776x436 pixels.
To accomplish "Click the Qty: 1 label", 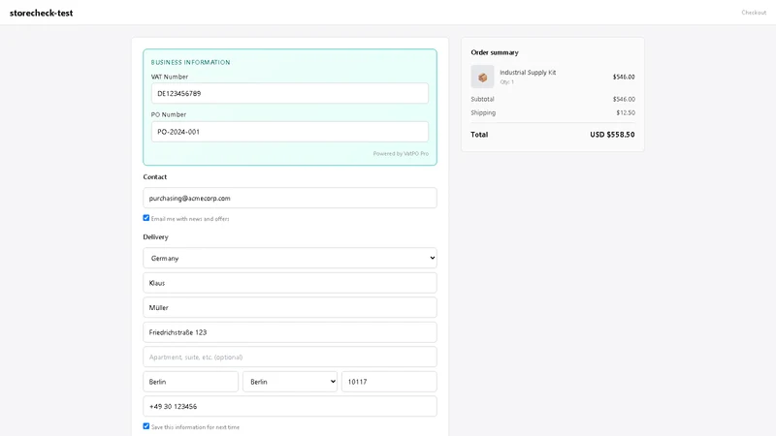I will [506, 82].
